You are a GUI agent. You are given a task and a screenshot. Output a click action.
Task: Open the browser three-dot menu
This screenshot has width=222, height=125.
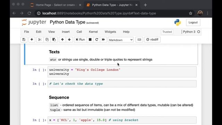coord(207,13)
